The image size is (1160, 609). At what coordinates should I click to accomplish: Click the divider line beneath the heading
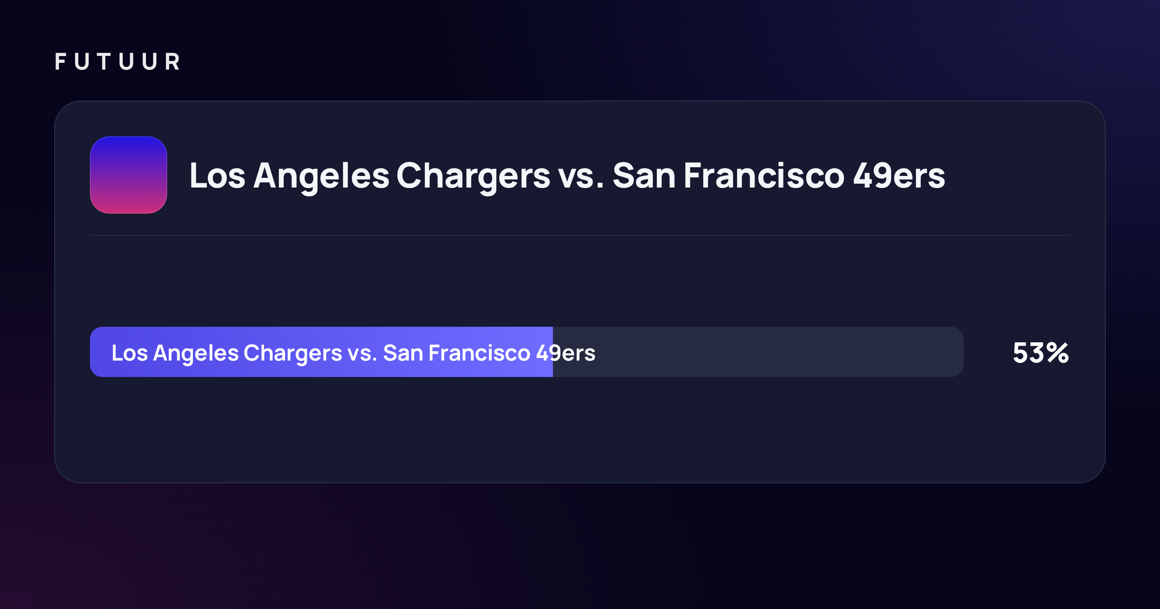tap(580, 235)
